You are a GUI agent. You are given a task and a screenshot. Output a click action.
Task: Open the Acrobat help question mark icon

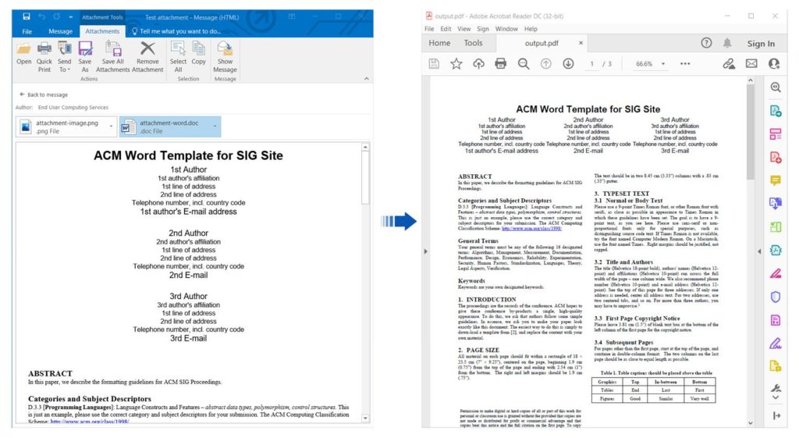tap(706, 44)
